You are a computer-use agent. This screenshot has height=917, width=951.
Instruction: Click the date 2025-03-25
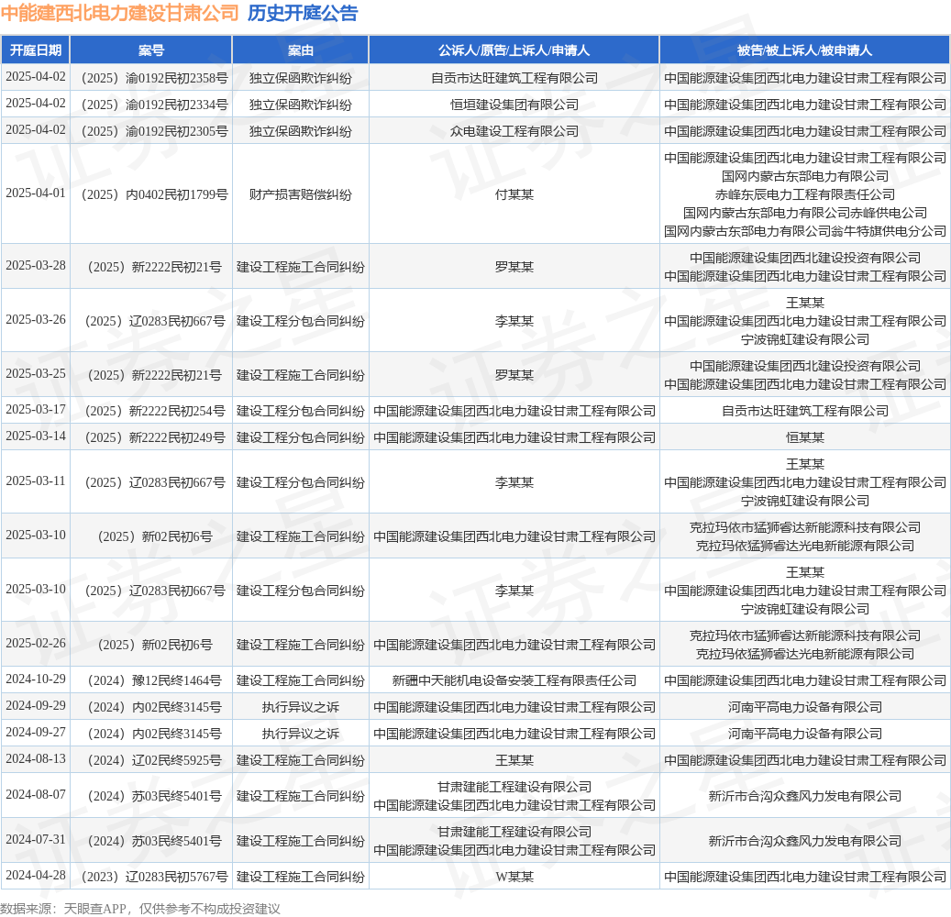36,373
